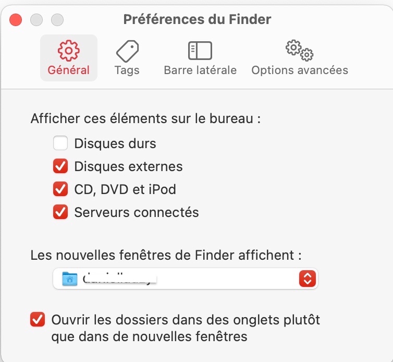Uncheck the Disques externes checkbox
Viewport: 393px width, 362px height.
coord(60,167)
